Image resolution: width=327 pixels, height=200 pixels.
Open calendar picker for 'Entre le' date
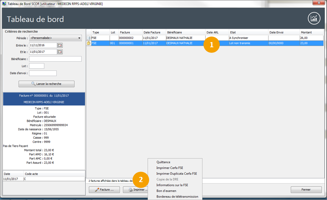60,45
